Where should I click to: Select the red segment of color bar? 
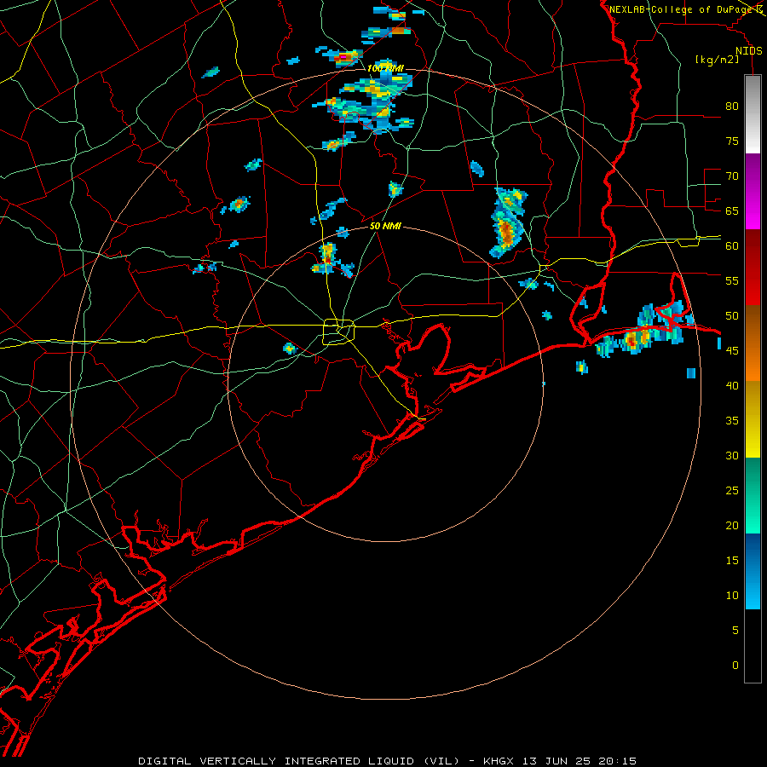click(x=753, y=267)
